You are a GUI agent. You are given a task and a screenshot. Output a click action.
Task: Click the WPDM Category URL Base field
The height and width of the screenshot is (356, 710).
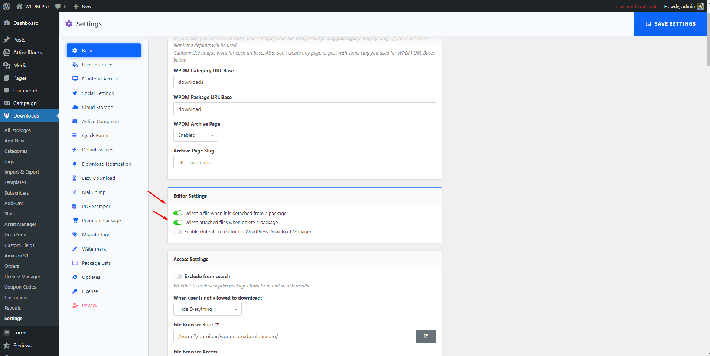304,82
